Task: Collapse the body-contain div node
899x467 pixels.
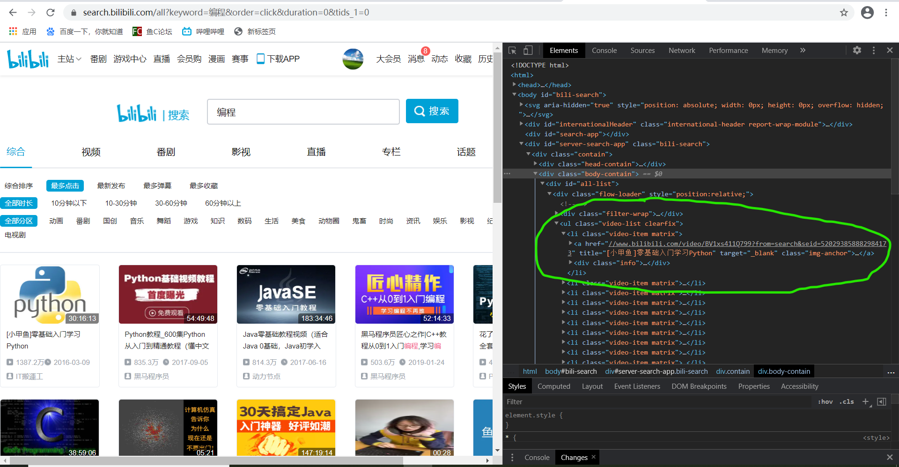Action: click(x=535, y=174)
